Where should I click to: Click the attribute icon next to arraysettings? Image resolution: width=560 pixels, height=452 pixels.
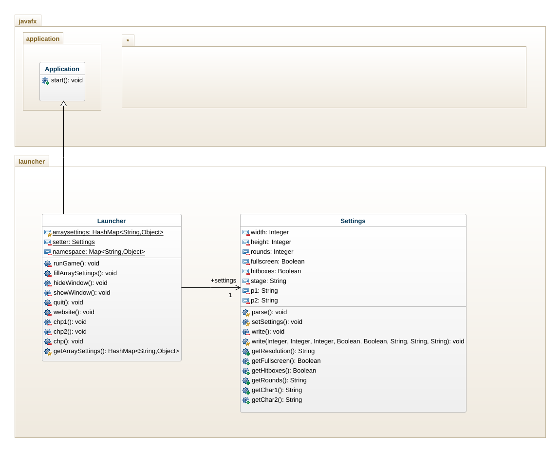tap(48, 233)
